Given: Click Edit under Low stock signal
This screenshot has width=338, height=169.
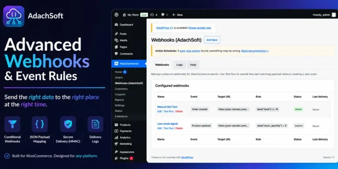Looking at the screenshot, I should tap(159, 128).
